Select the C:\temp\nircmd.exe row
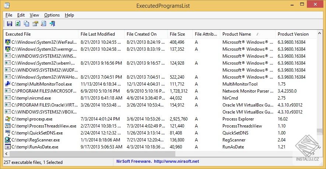The height and width of the screenshot is (169, 326). [x=160, y=98]
